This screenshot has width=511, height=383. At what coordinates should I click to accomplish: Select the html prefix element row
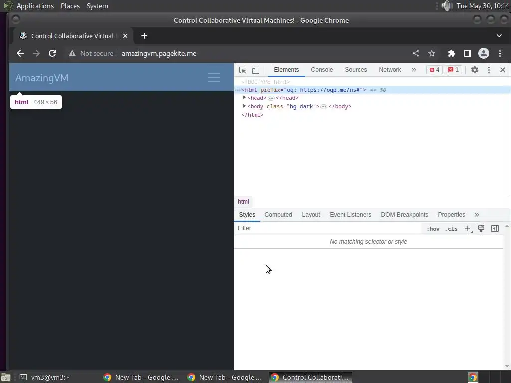[372, 90]
